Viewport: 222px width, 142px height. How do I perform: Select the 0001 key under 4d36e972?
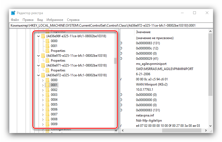pos(54,85)
